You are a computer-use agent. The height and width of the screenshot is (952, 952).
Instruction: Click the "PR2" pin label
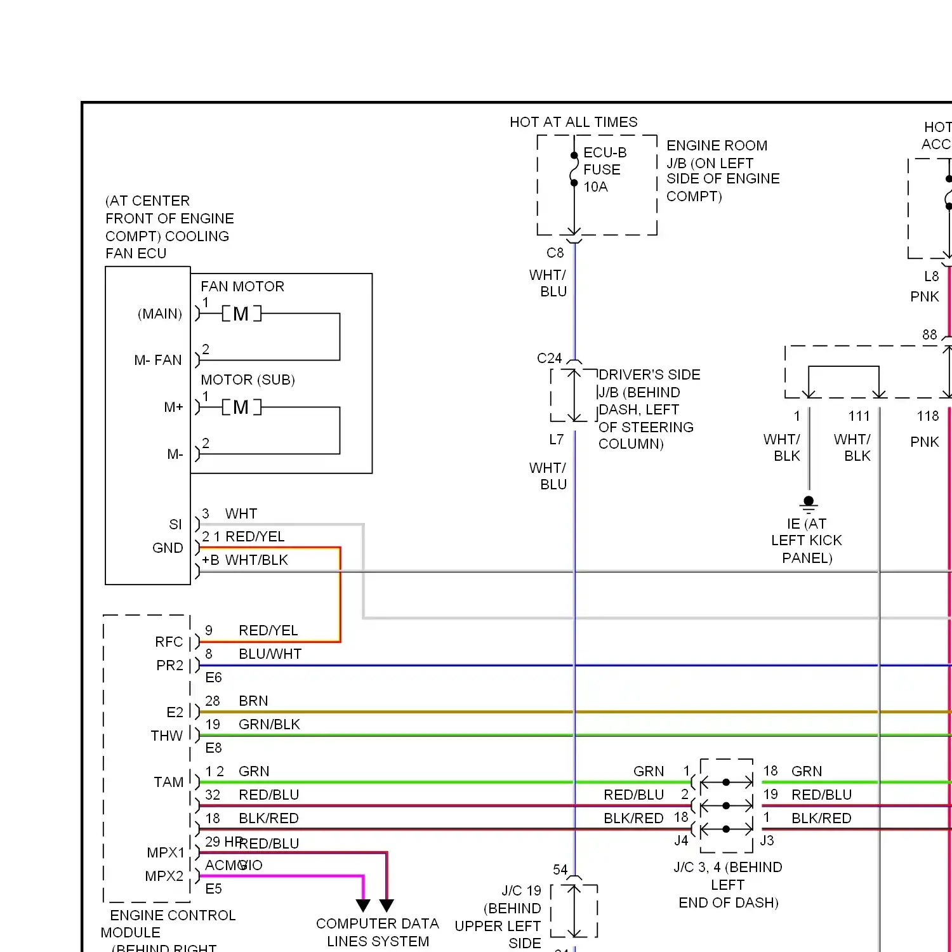point(169,665)
